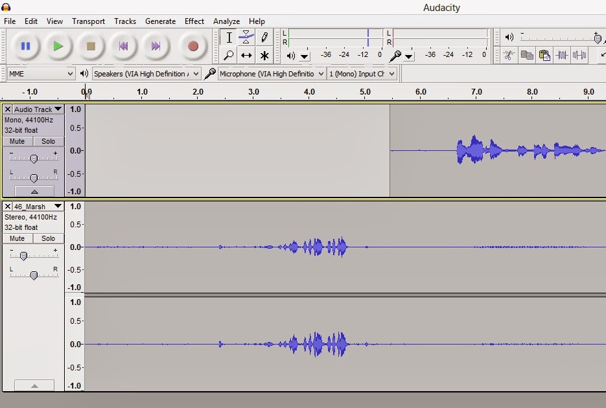This screenshot has width=606, height=408.
Task: Open the Help menu
Action: pyautogui.click(x=257, y=21)
